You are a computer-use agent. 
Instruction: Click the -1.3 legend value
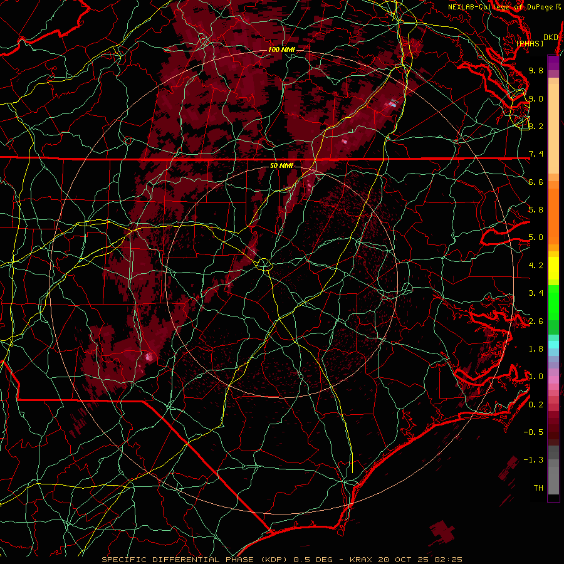533,460
